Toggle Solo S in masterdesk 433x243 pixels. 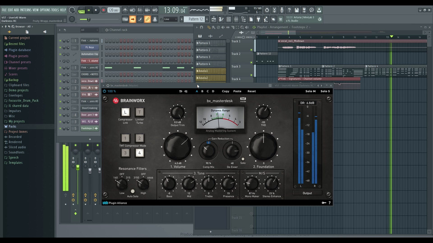coord(325,91)
